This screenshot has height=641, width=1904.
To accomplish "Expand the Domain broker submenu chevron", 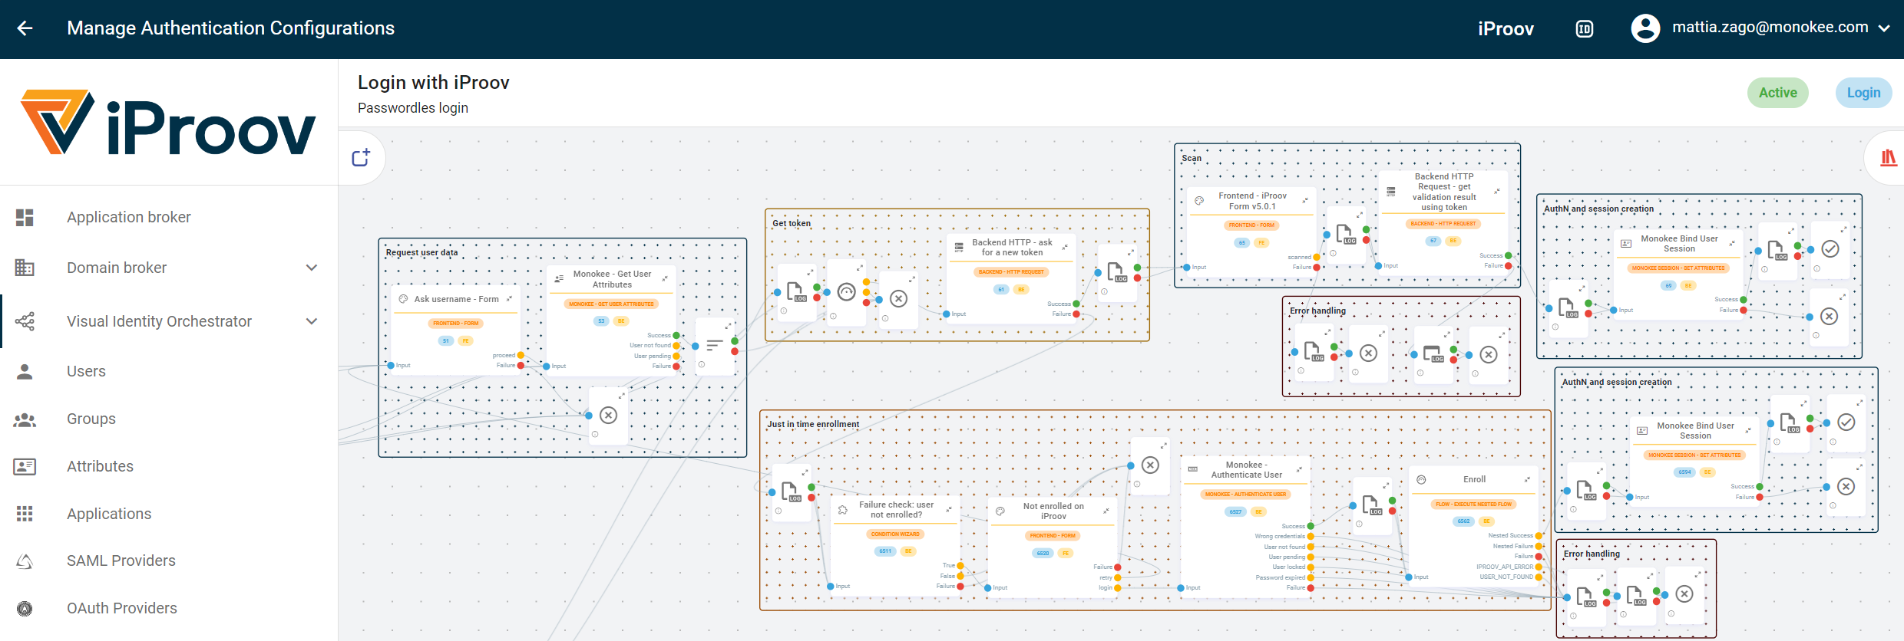I will tap(312, 268).
